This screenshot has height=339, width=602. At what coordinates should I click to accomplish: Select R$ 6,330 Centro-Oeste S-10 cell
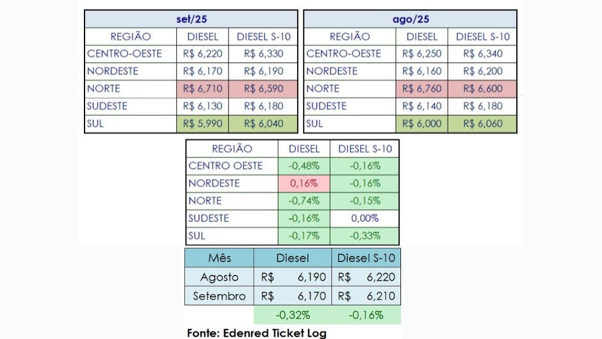pyautogui.click(x=264, y=54)
